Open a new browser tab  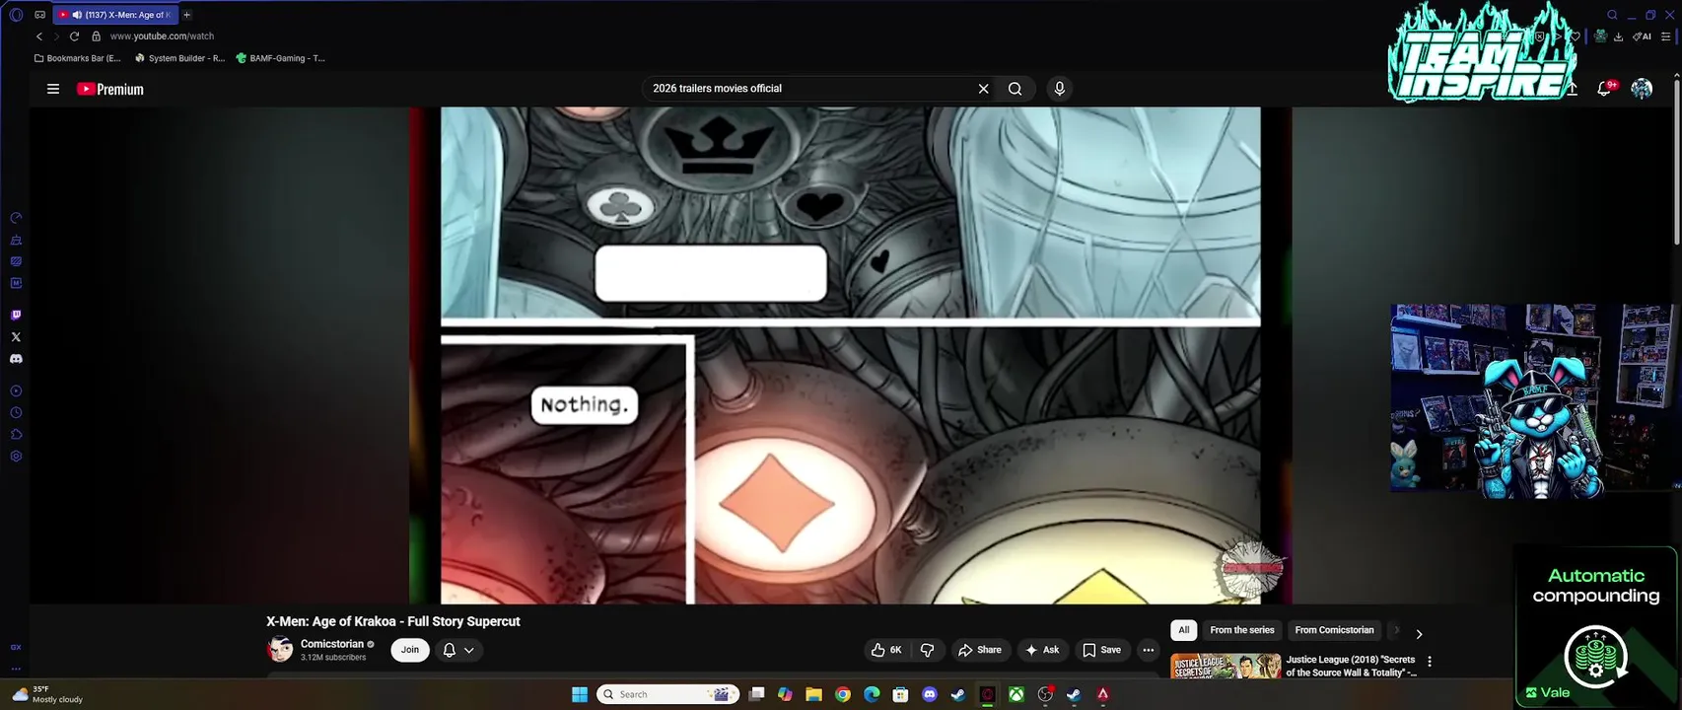point(186,15)
